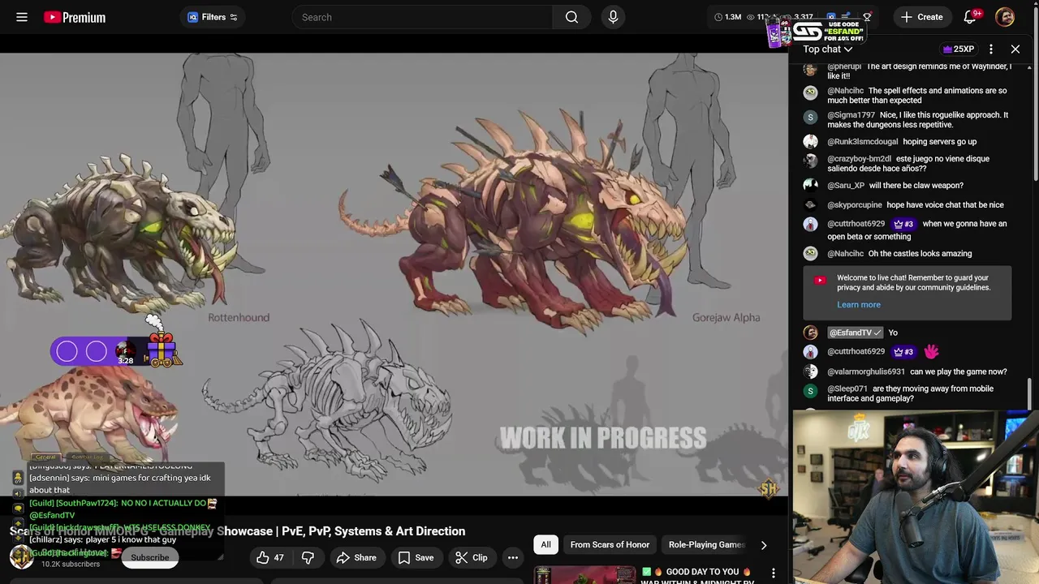This screenshot has height=584, width=1039.
Task: Like the video with thumbs up
Action: [270, 558]
